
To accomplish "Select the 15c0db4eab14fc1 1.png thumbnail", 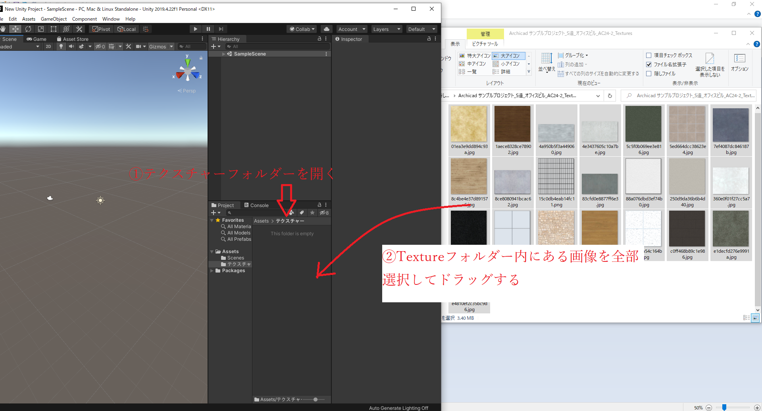I will pos(556,177).
